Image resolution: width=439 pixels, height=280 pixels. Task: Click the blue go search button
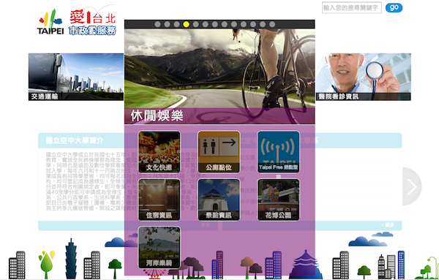(x=394, y=7)
